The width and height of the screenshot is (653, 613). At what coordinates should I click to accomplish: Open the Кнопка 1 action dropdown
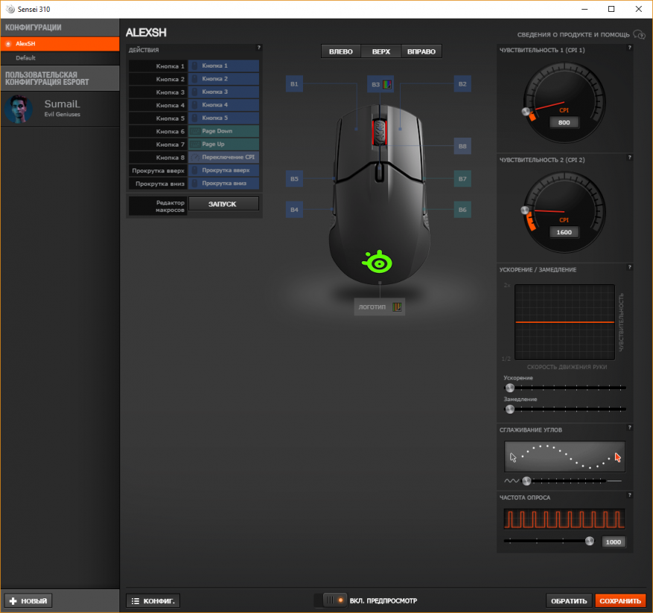[x=223, y=65]
